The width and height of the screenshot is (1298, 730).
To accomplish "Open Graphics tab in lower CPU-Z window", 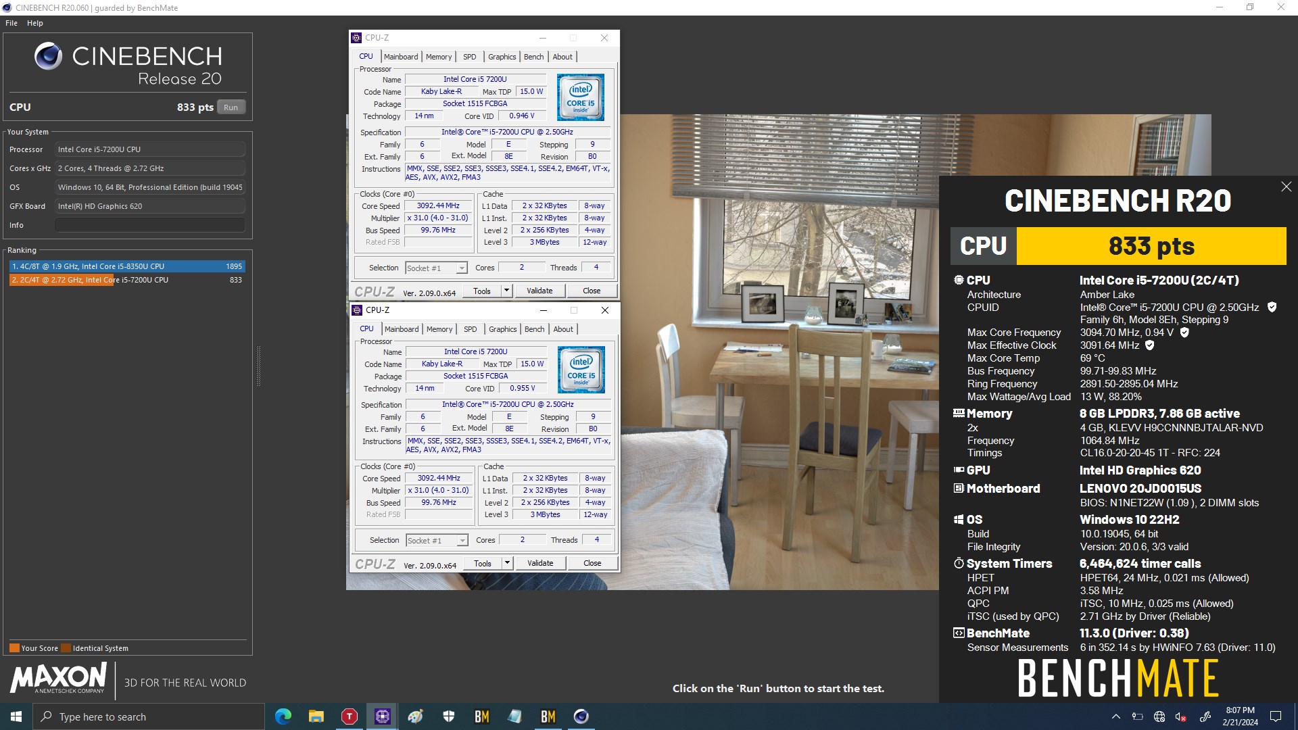I will point(503,329).
